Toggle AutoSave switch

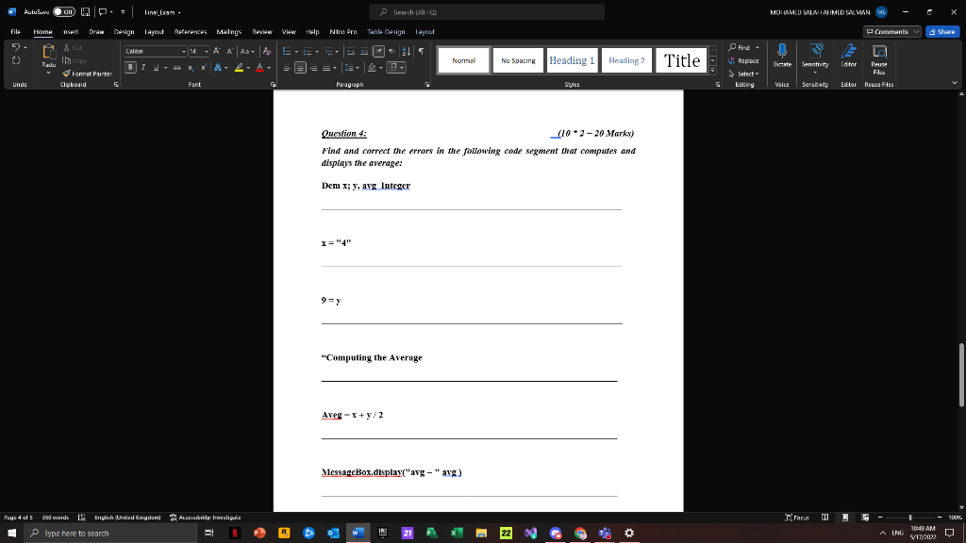(63, 11)
